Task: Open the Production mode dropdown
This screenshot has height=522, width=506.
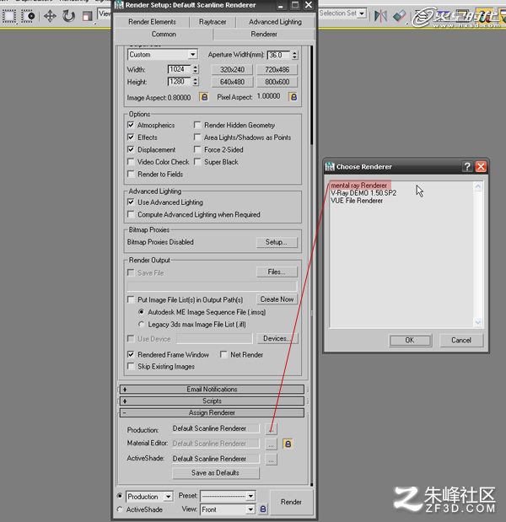Action: [169, 497]
